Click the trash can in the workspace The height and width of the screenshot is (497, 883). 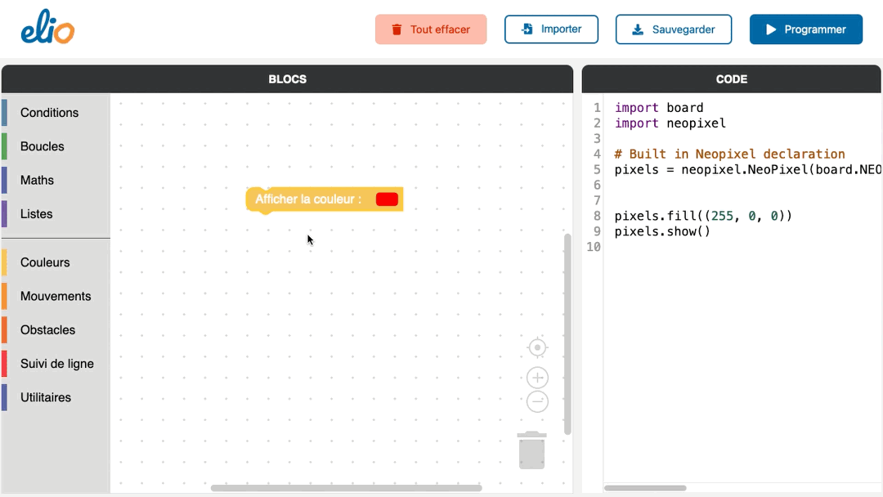point(531,450)
